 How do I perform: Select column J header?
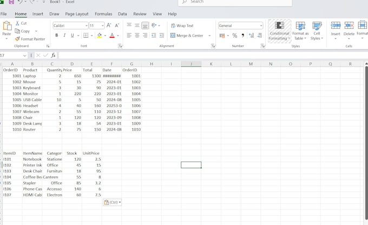pos(191,64)
